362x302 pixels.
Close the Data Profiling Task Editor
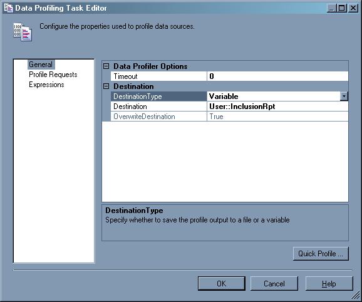353,8
